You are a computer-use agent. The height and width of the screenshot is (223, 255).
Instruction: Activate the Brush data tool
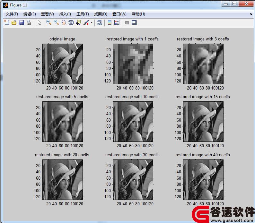(86, 22)
